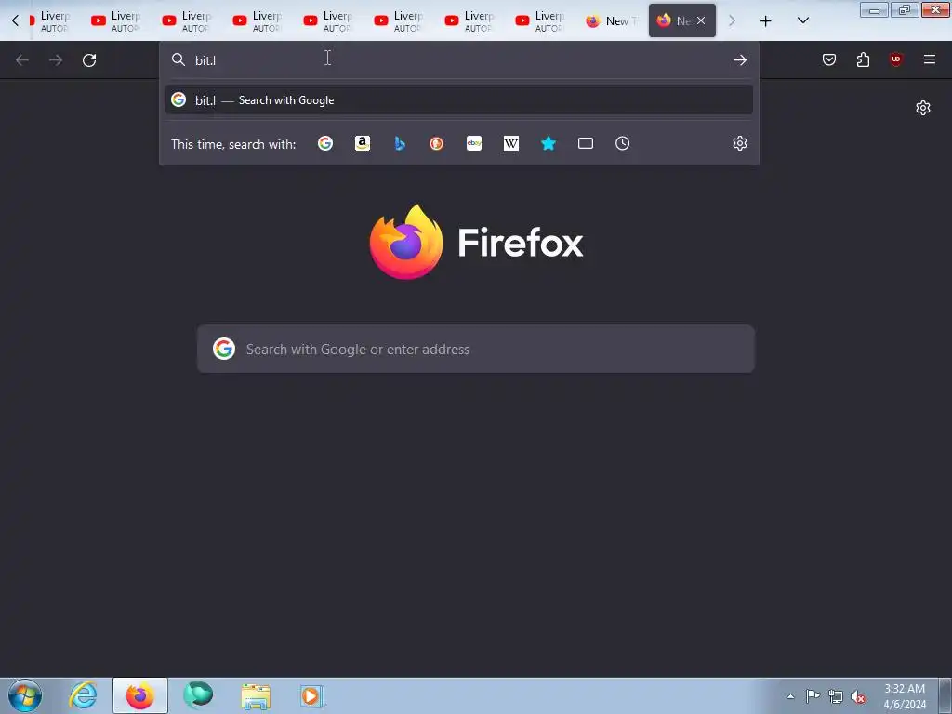The width and height of the screenshot is (952, 714).
Task: Open the uBlock Origin extension icon
Action: (895, 59)
